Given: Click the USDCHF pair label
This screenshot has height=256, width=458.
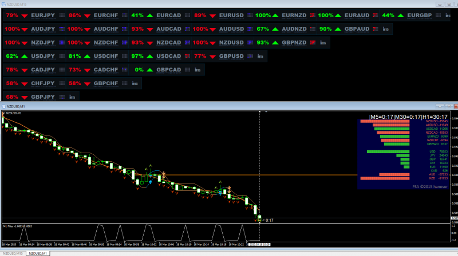Looking at the screenshot, I should (x=106, y=56).
